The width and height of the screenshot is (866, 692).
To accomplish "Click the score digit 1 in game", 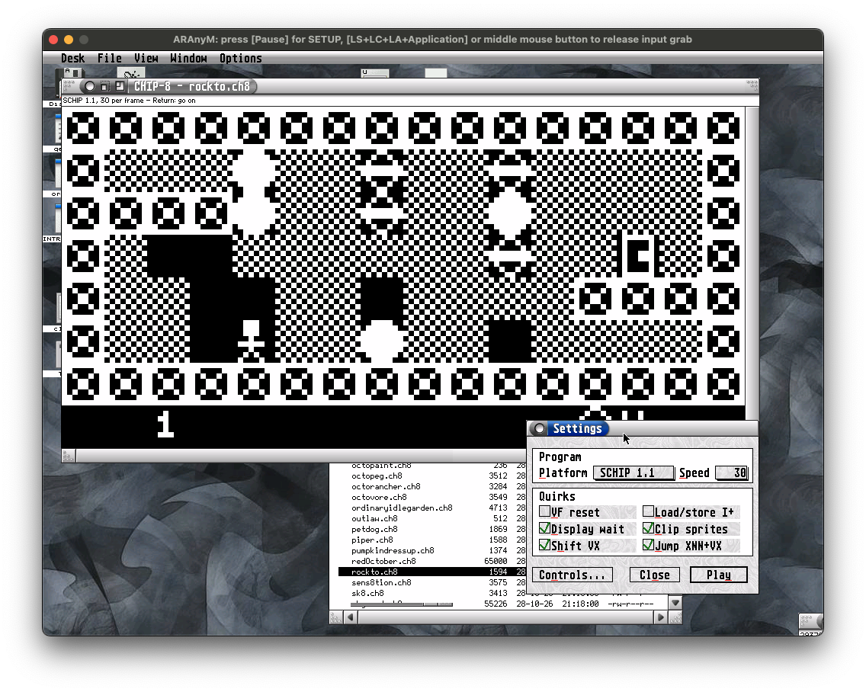I will (x=165, y=424).
